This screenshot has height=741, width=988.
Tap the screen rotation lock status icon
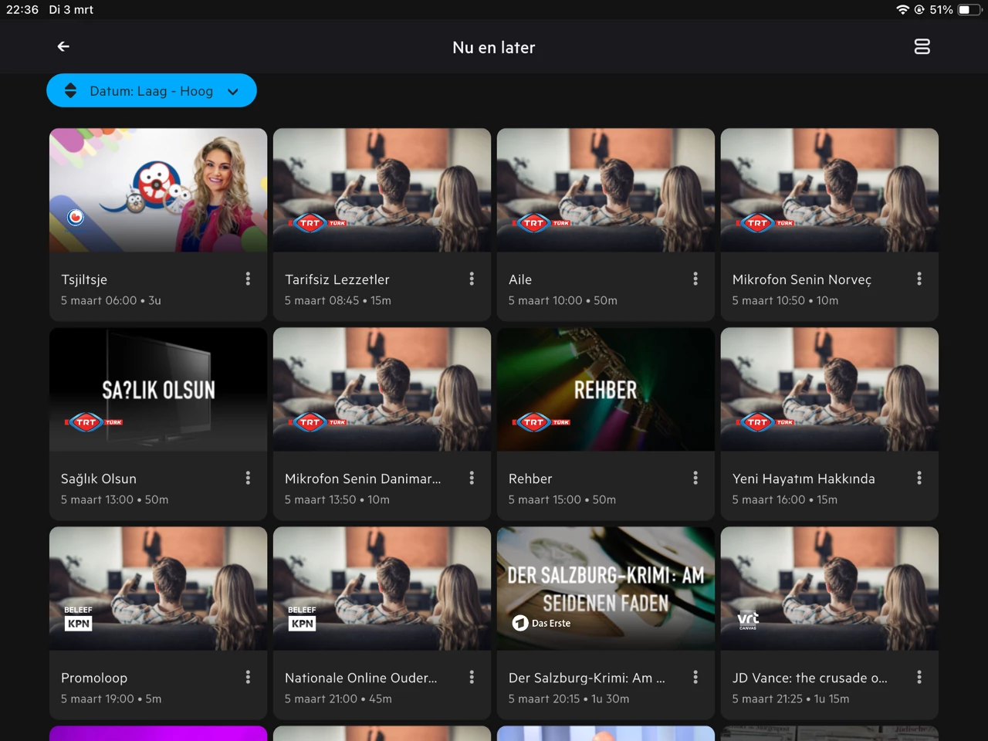tap(919, 9)
